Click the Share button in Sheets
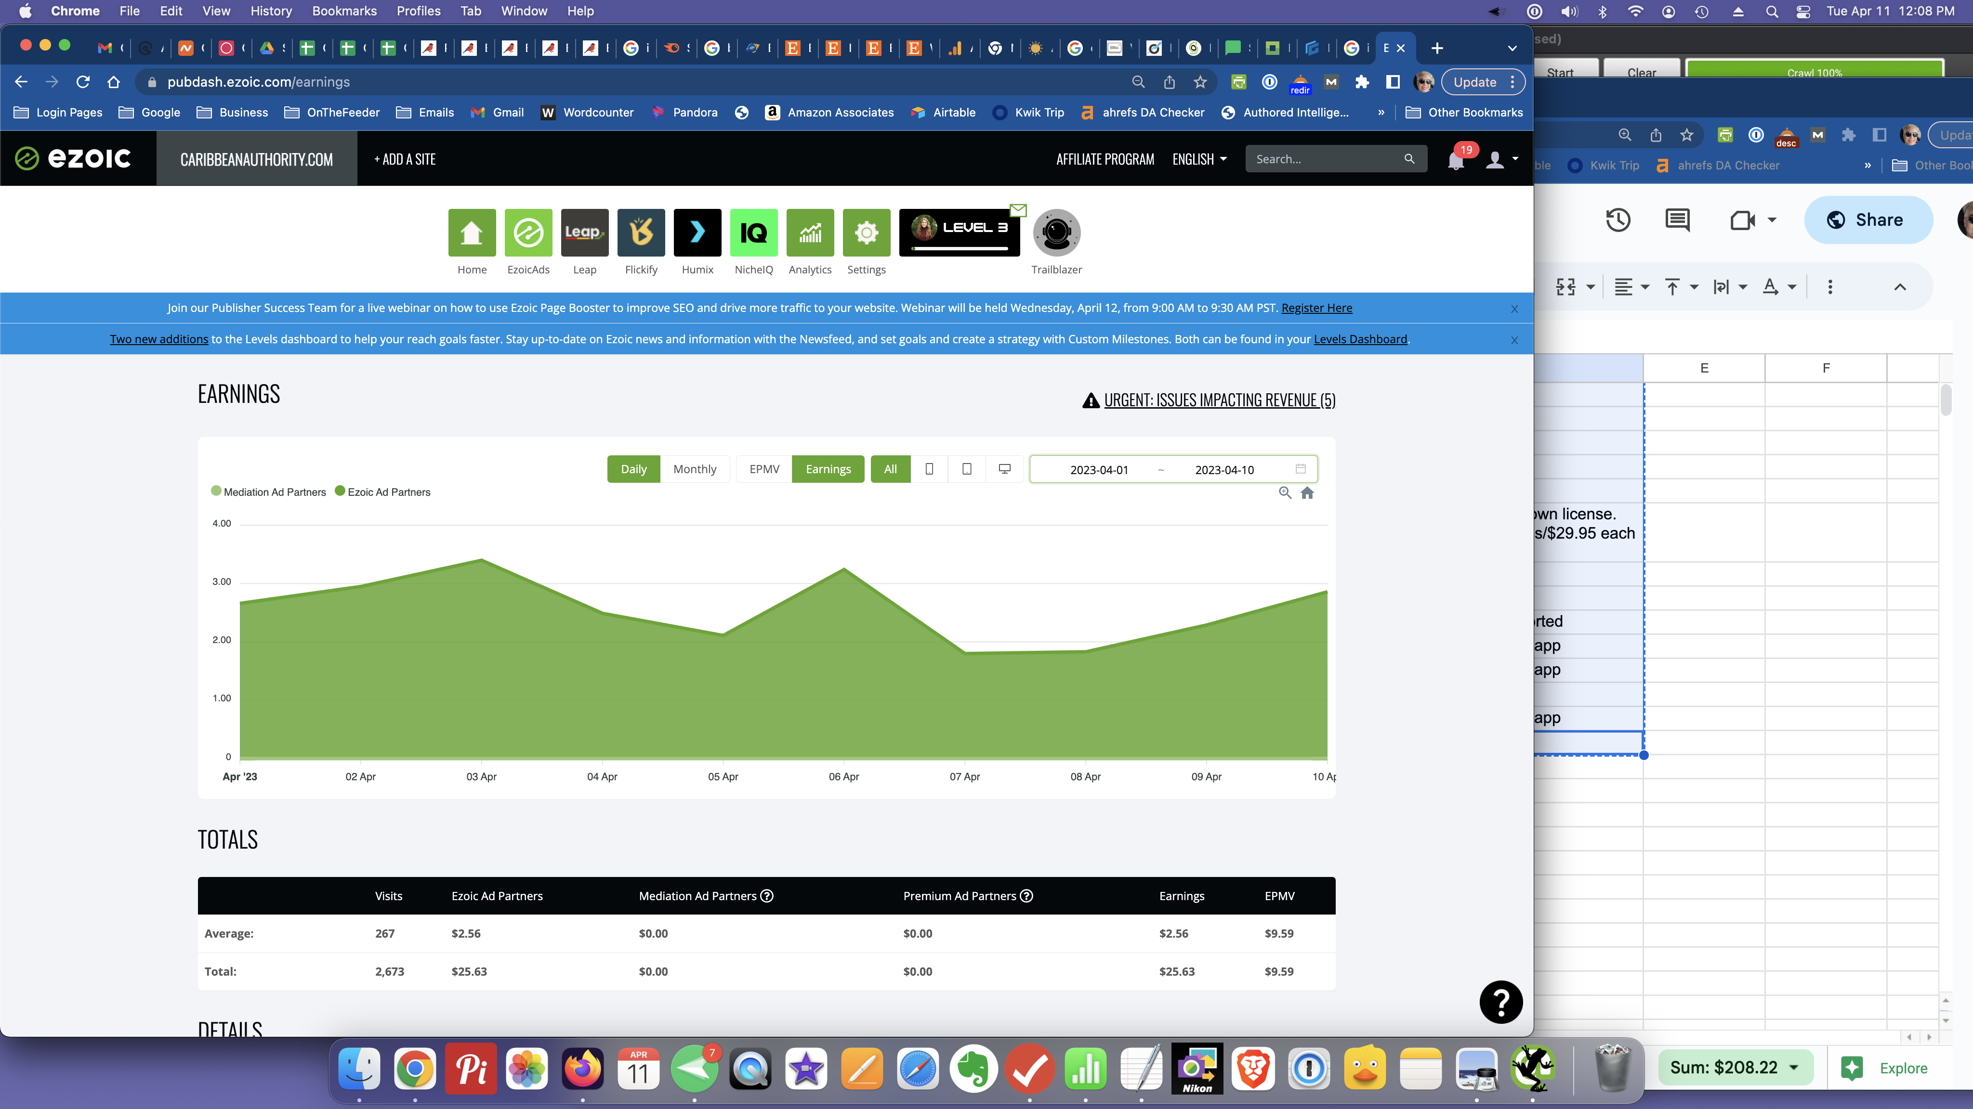 1868,220
